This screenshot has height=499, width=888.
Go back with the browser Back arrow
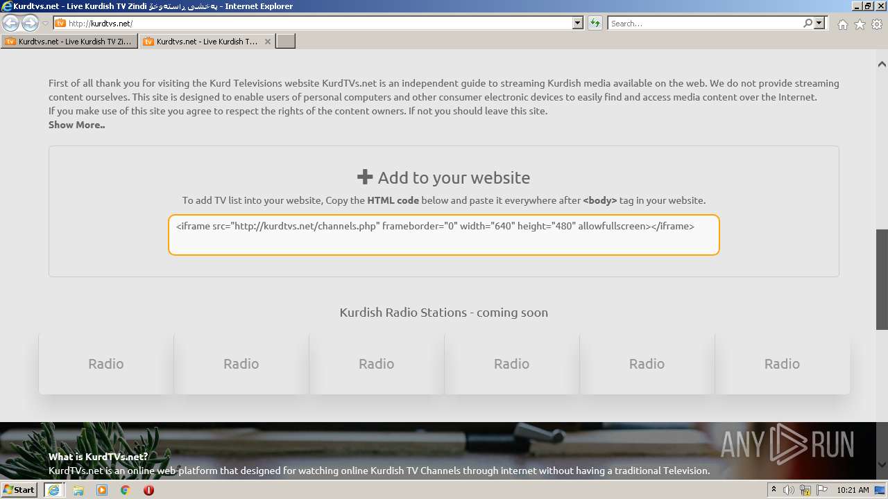[10, 23]
